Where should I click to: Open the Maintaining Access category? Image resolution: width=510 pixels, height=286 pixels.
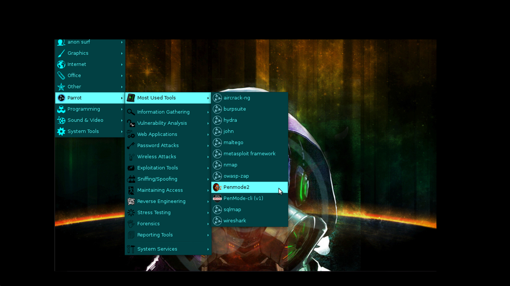pos(168,190)
